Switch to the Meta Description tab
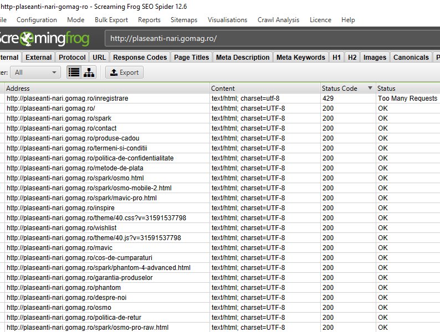The width and height of the screenshot is (440, 332). point(243,57)
